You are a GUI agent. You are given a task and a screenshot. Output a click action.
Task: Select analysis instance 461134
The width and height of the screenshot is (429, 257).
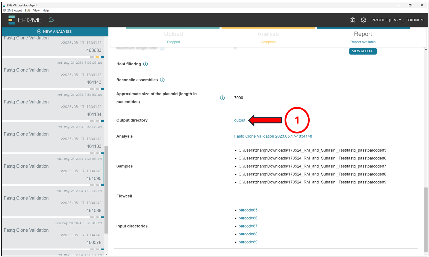click(53, 105)
